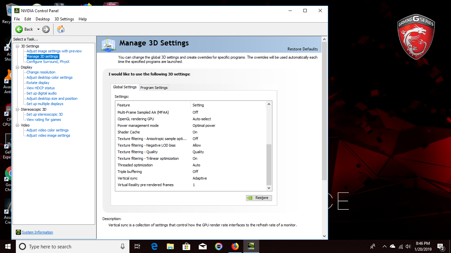Click the Windows Start button
451x253 pixels.
coord(8,246)
